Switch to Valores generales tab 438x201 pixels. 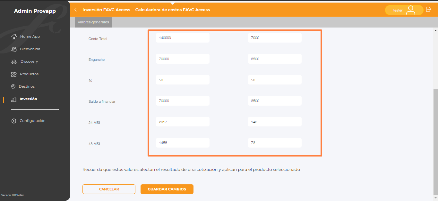[x=93, y=22]
